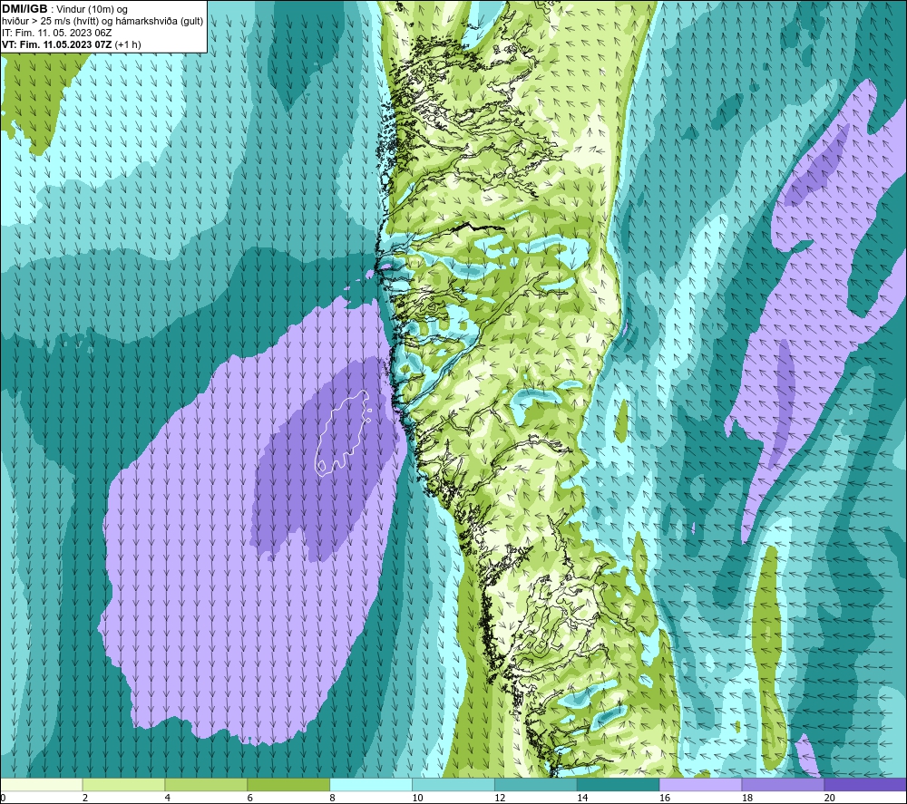
Task: Click the above-20 m/s dark purple legend swatch
Action: [865, 785]
